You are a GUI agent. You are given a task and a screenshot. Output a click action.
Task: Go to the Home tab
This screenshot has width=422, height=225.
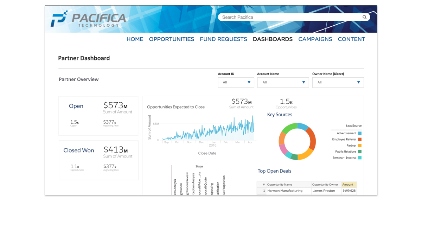pyautogui.click(x=135, y=39)
